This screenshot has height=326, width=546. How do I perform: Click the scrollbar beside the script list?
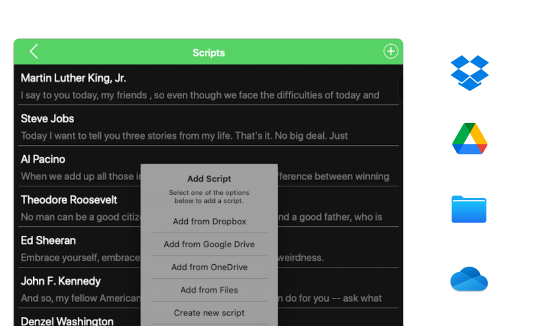click(400, 88)
